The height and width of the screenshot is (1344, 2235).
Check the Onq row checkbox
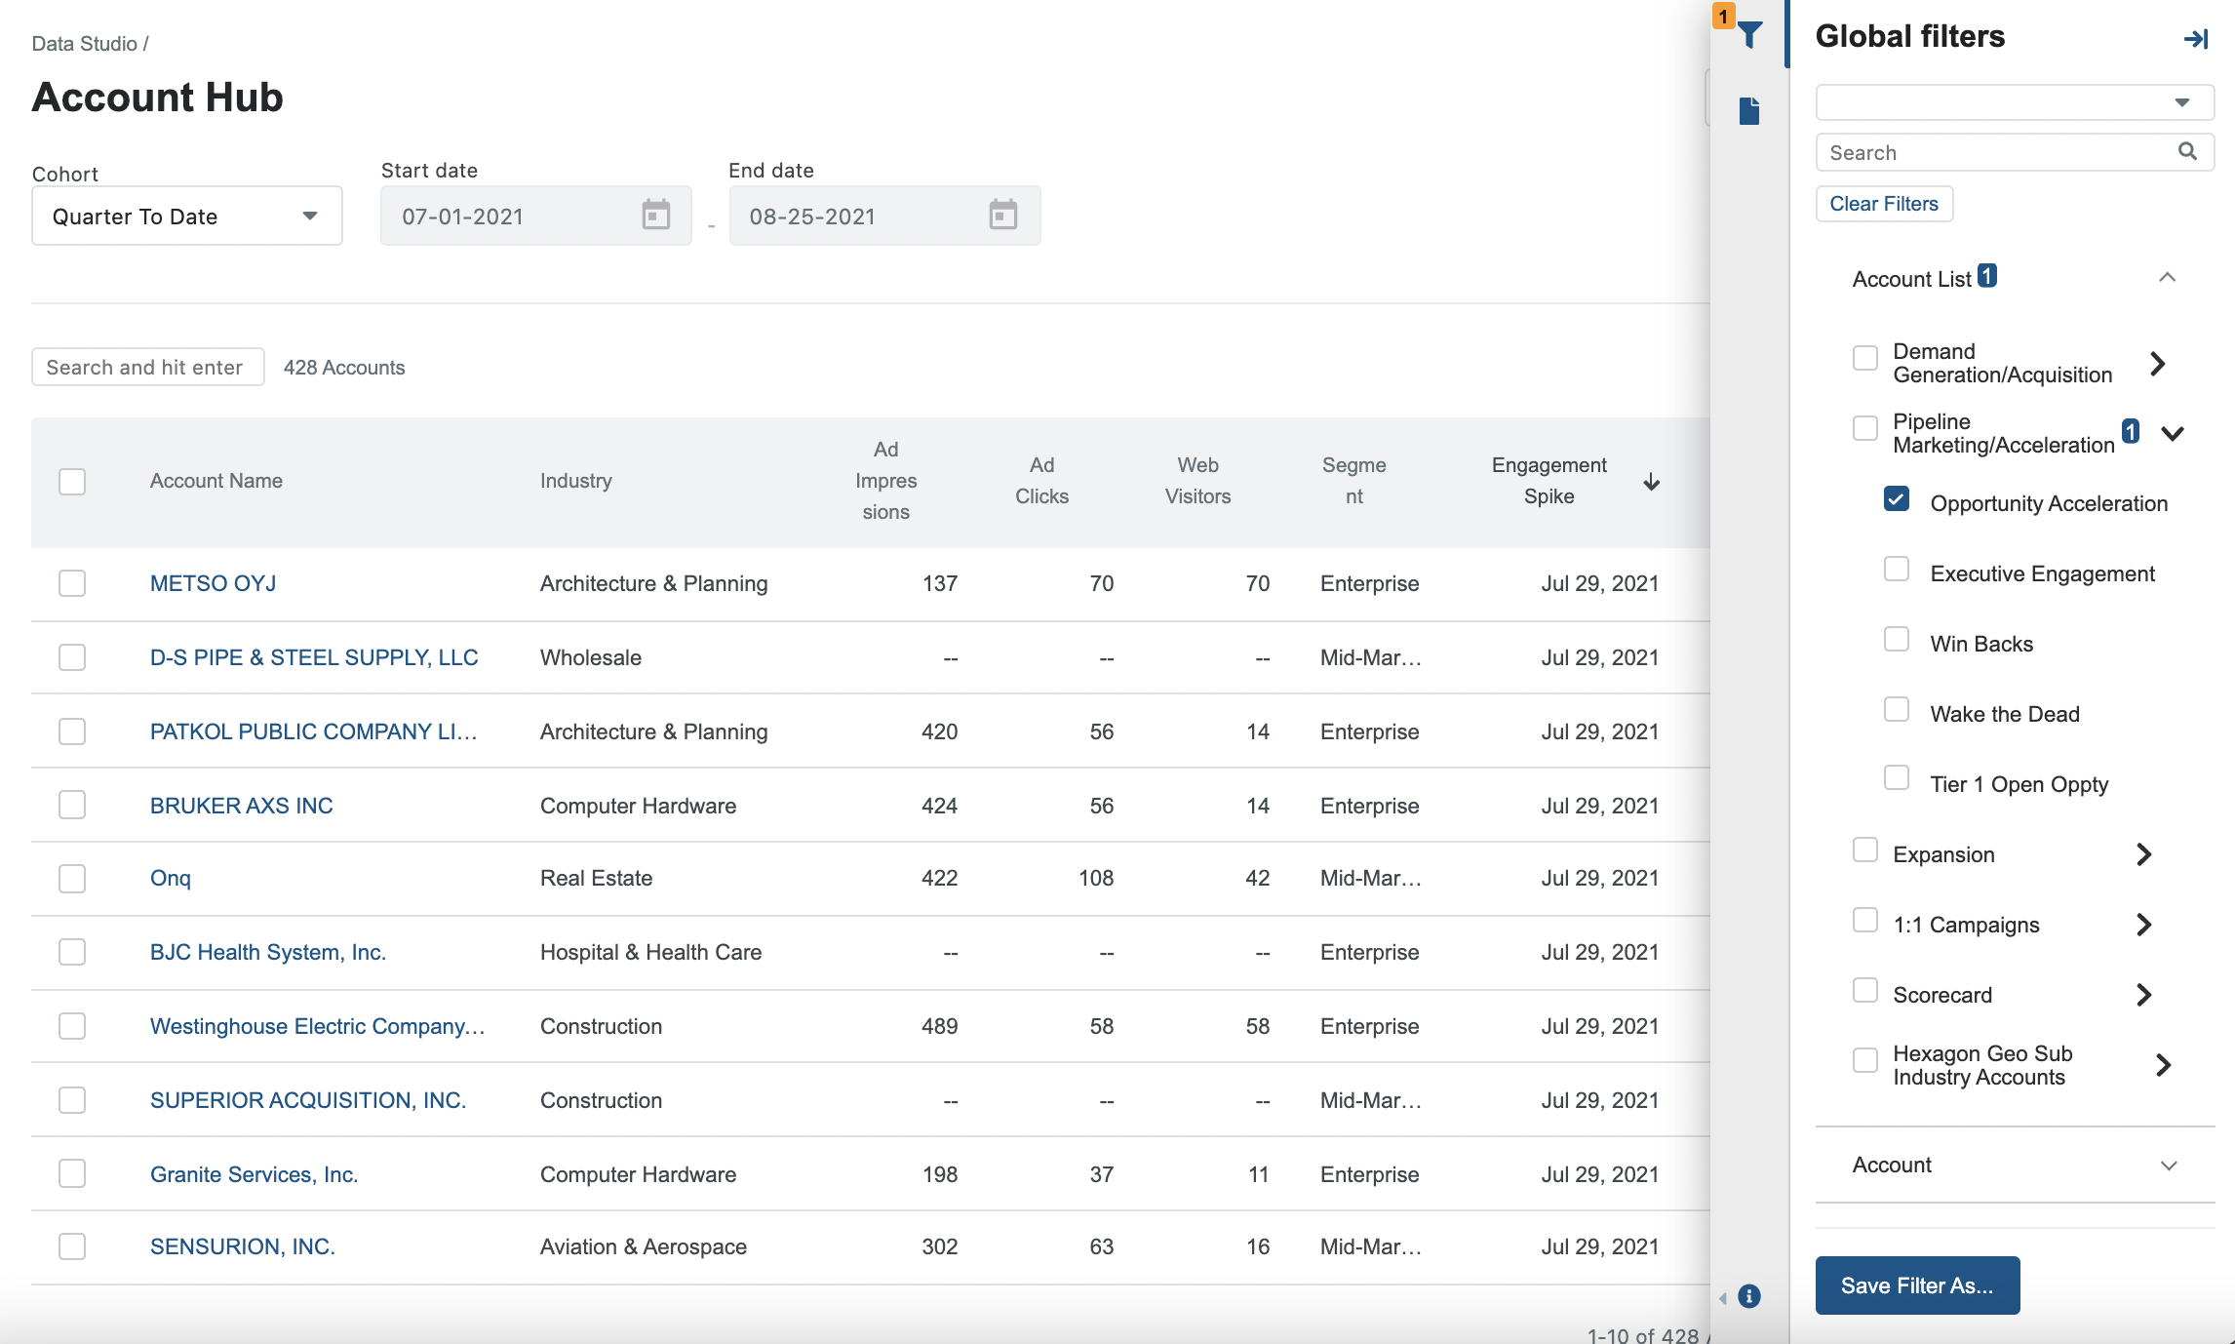click(x=72, y=879)
